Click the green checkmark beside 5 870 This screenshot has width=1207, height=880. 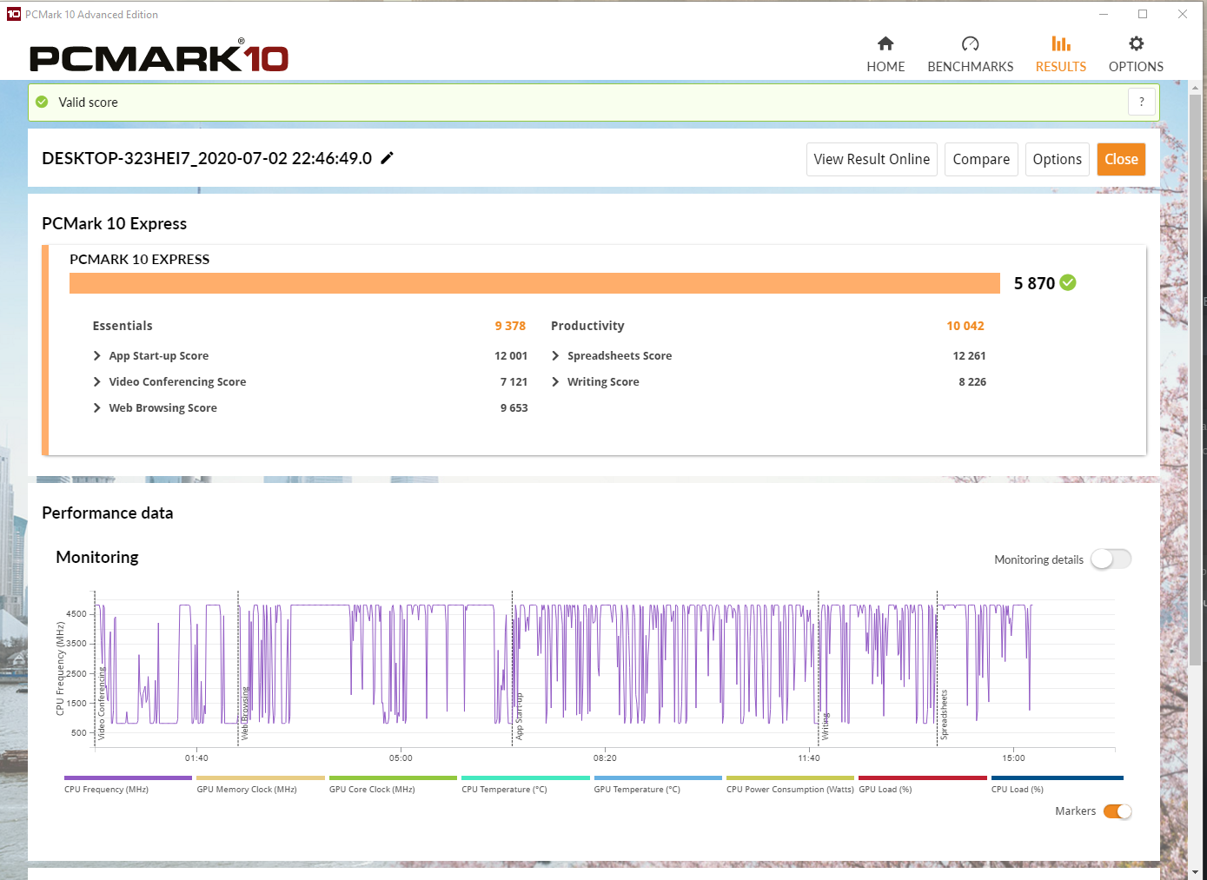[x=1068, y=282]
